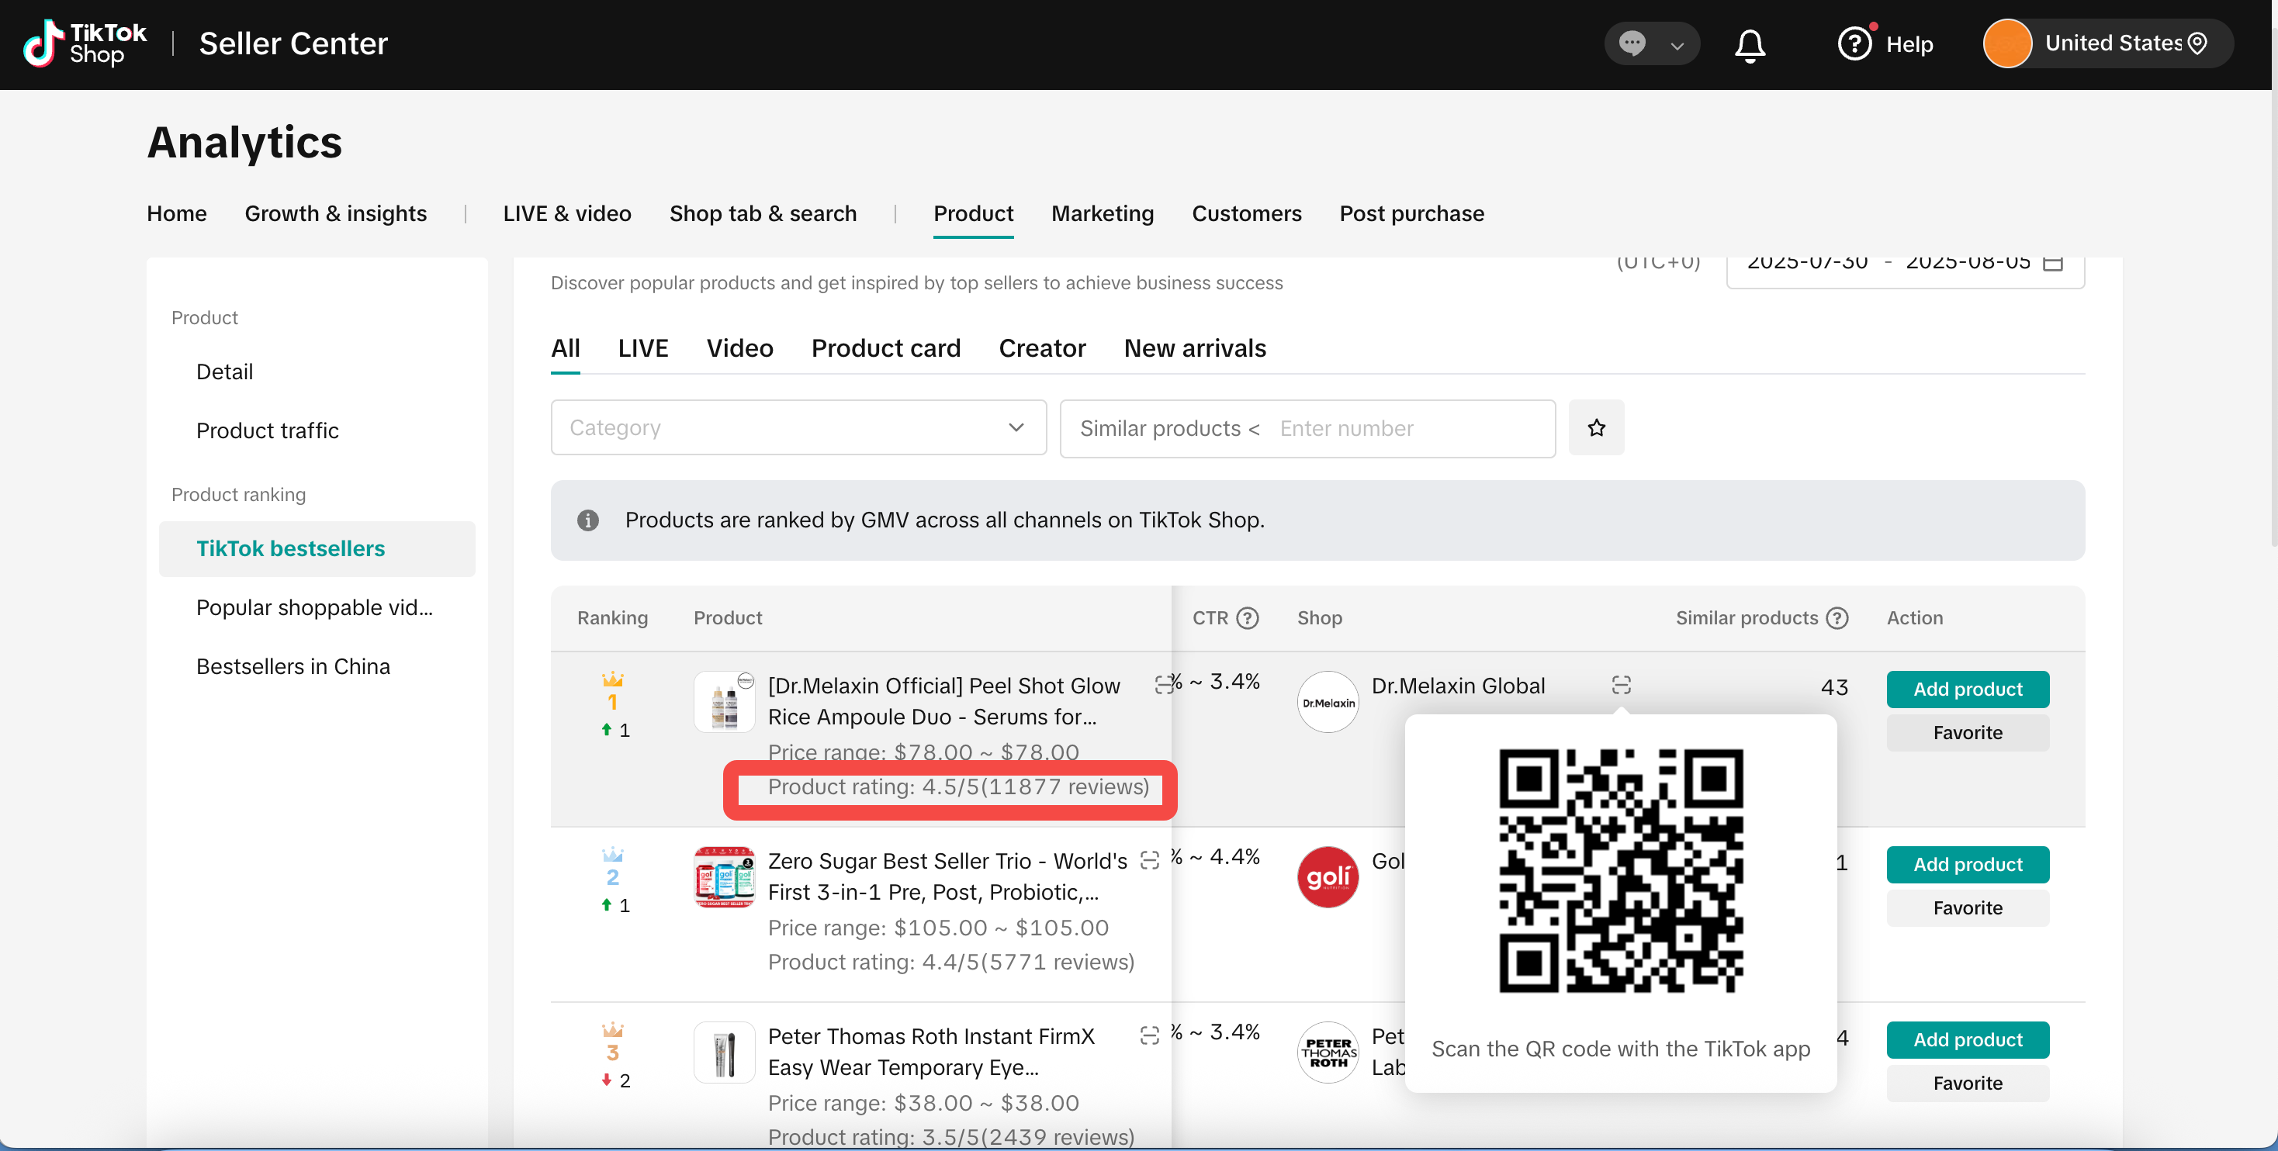The width and height of the screenshot is (2278, 1151).
Task: Select New arrivals tab
Action: [1194, 348]
